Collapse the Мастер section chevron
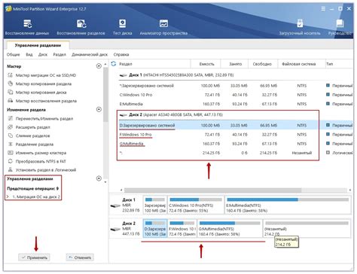The height and width of the screenshot is (274, 357). (99, 66)
